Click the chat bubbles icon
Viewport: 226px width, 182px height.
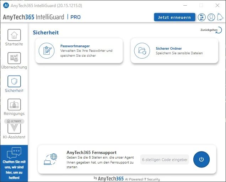(x=14, y=153)
